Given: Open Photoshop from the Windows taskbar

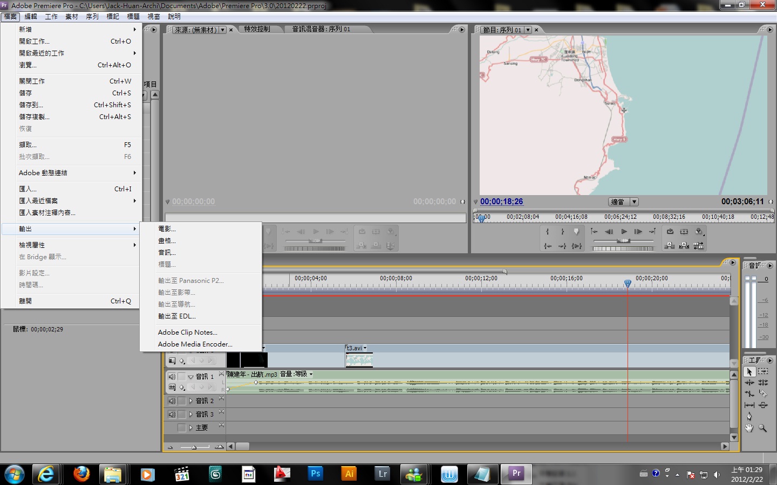Looking at the screenshot, I should 316,474.
